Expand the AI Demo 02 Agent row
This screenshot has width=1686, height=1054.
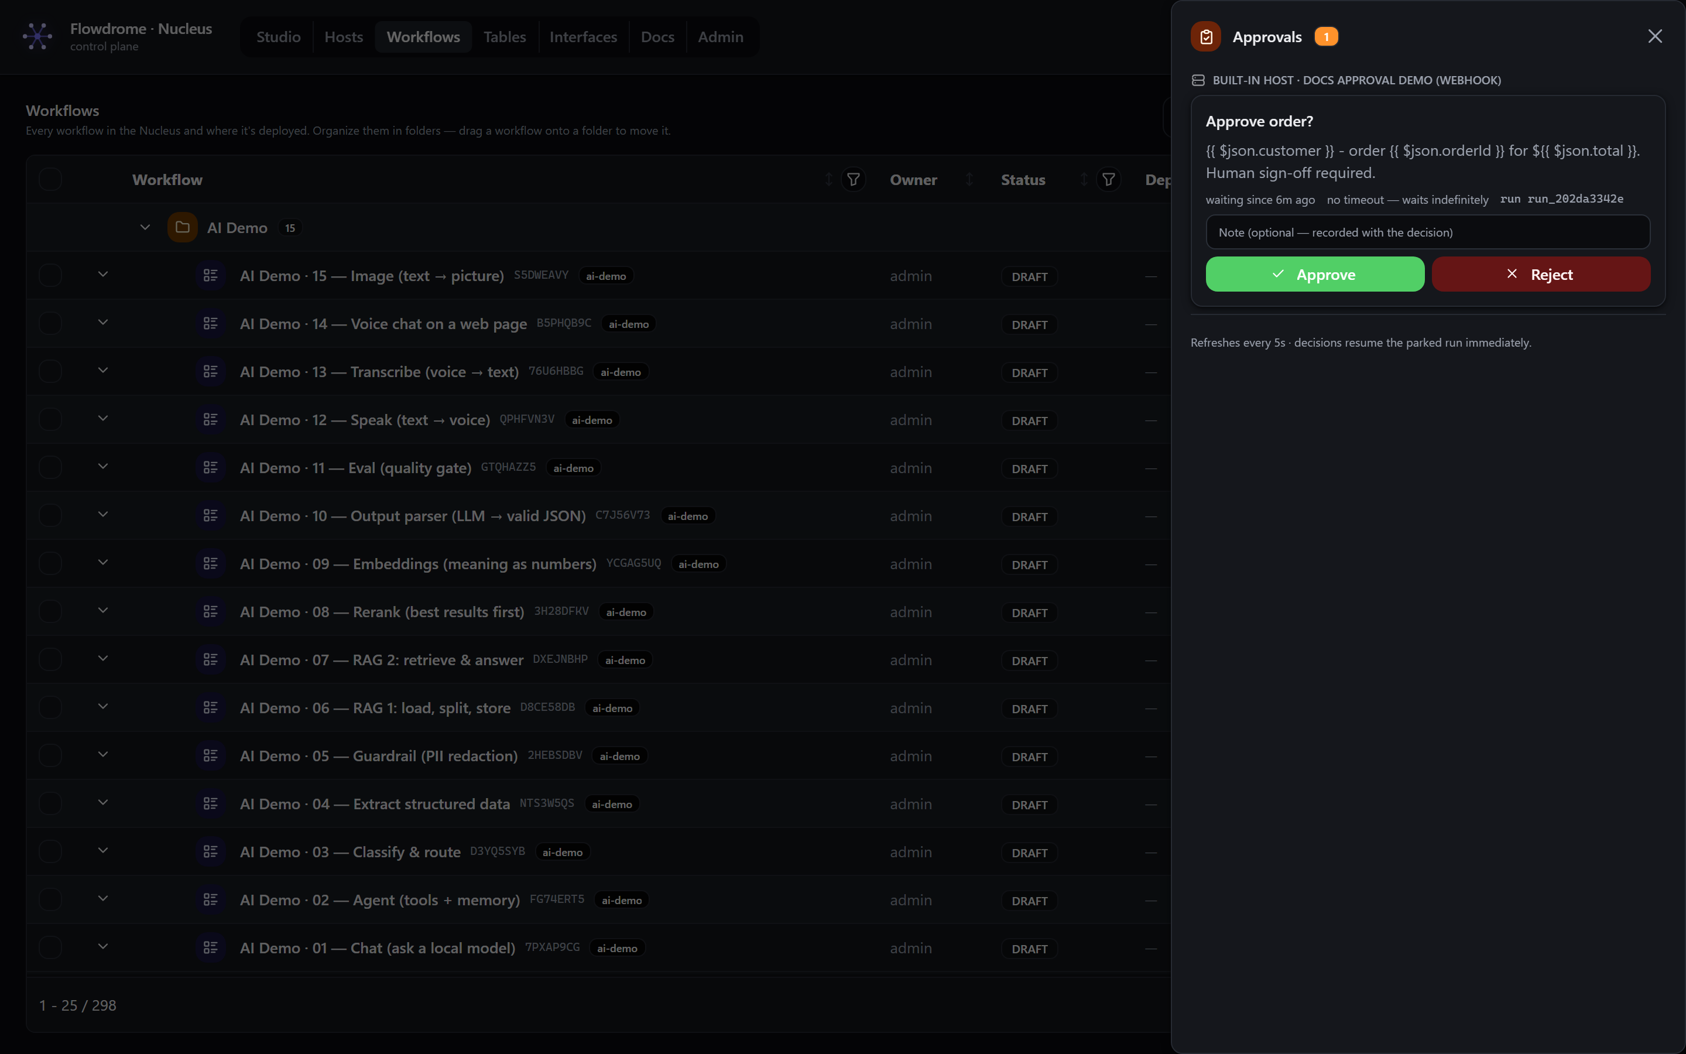click(103, 899)
